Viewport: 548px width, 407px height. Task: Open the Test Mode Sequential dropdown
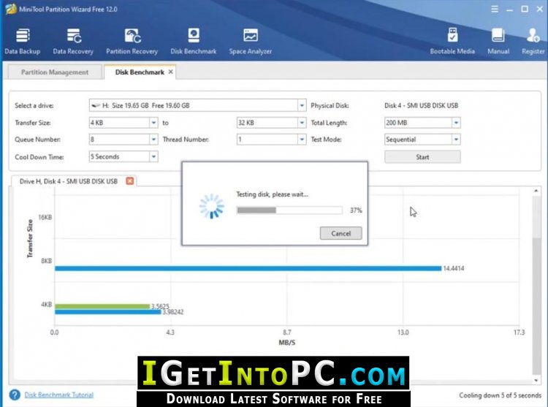click(456, 140)
